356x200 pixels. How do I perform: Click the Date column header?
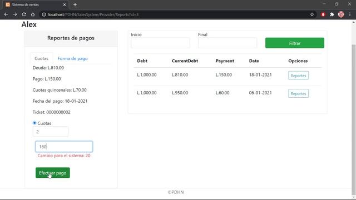[254, 61]
